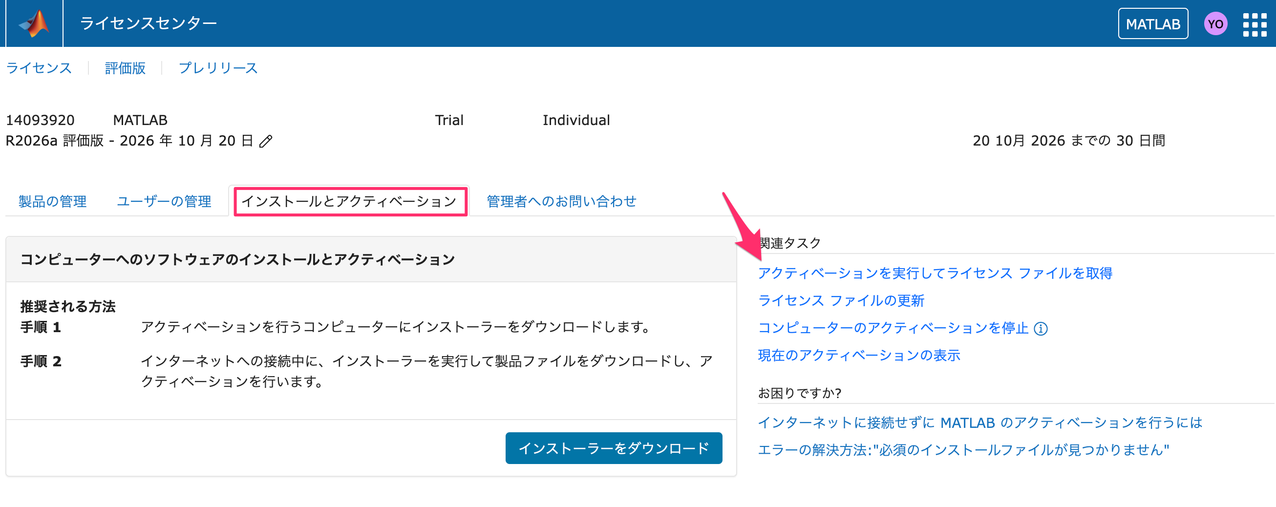Click the 関連タスク section heading
This screenshot has height=507, width=1276.
(789, 243)
